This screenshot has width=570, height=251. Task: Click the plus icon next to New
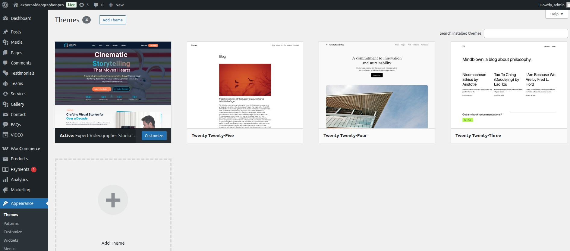111,5
